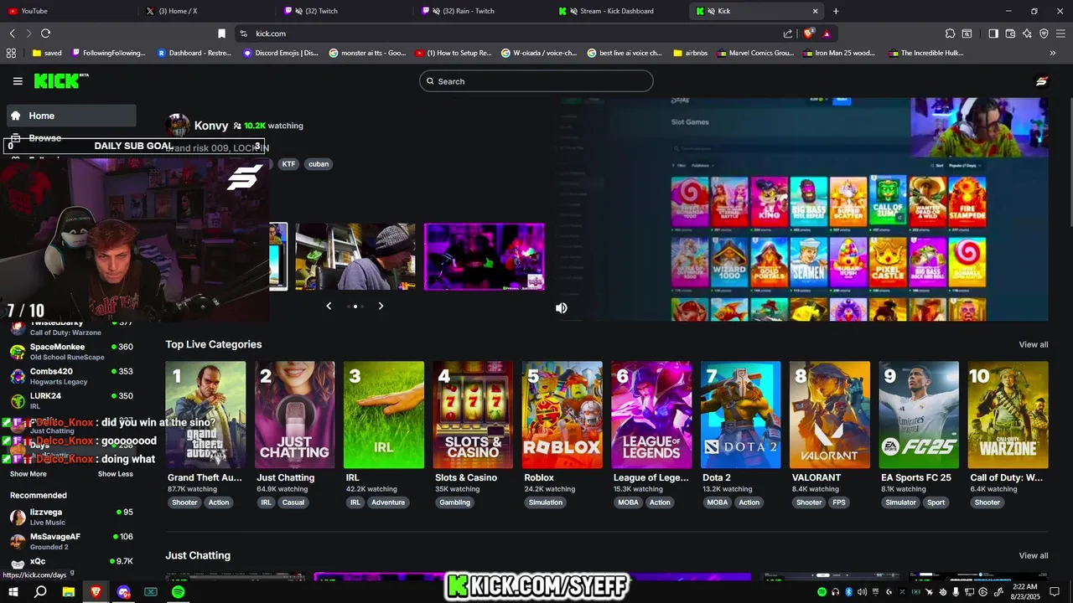Viewport: 1073px width, 603px height.
Task: Open the League of Legends category card
Action: [651, 415]
